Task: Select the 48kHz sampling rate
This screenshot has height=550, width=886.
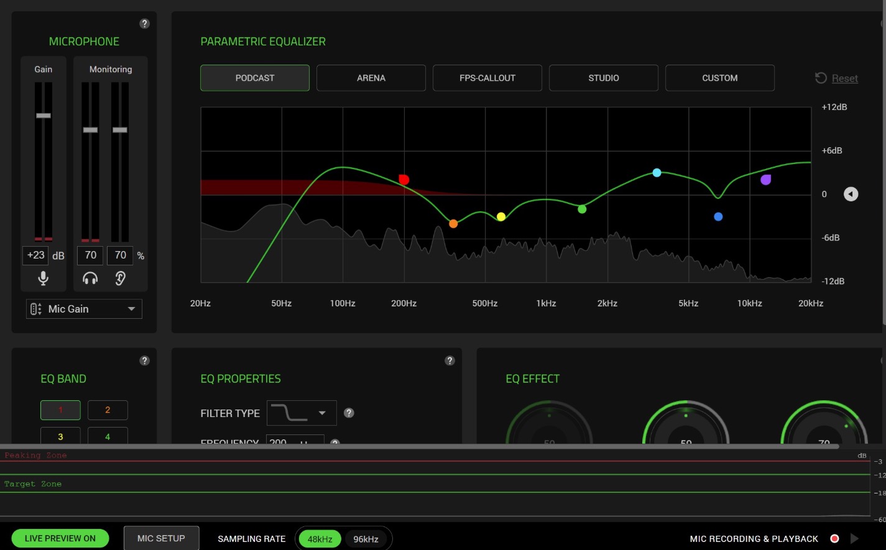Action: point(320,539)
